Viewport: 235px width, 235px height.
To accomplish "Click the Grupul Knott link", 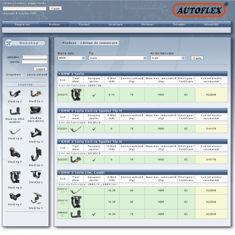I will [x=36, y=3].
